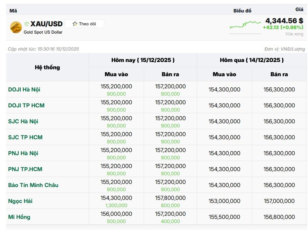308x230 pixels.
Task: Open the SJC TP HCM link
Action: [x=25, y=137]
